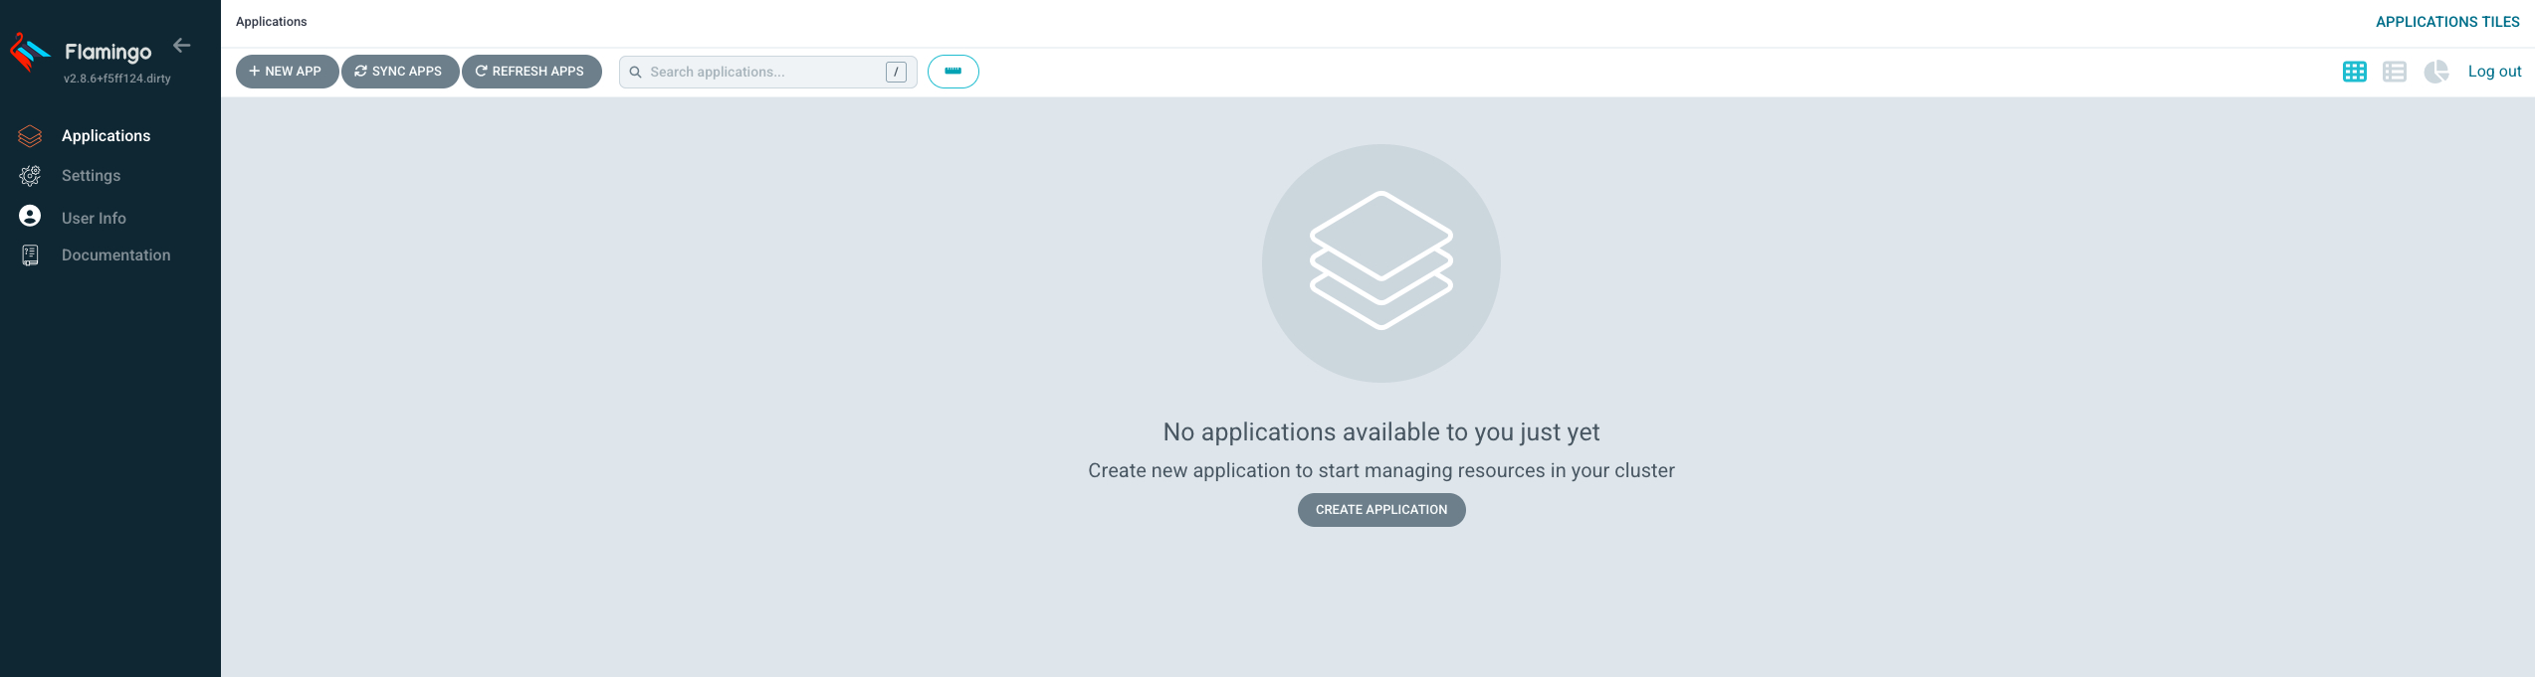This screenshot has height=677, width=2535.
Task: Switch to the list view
Action: (2395, 72)
